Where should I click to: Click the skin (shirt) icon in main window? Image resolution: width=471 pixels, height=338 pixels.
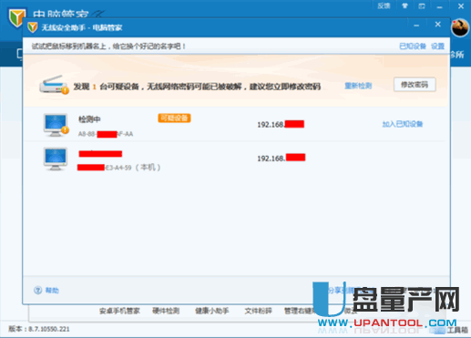tap(404, 5)
